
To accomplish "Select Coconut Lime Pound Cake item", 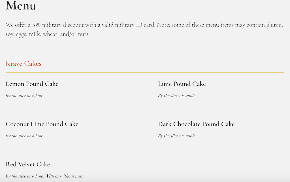I will tap(42, 124).
